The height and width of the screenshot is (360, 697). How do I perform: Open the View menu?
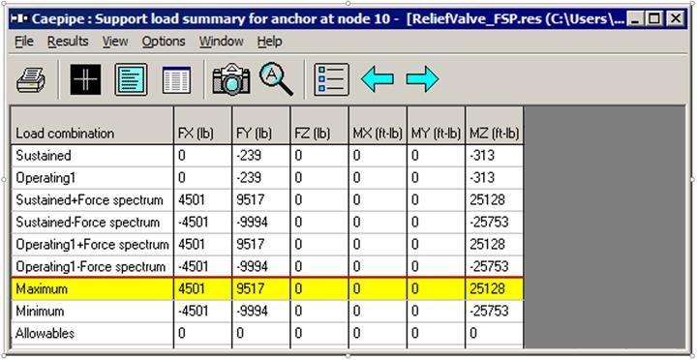click(x=115, y=42)
